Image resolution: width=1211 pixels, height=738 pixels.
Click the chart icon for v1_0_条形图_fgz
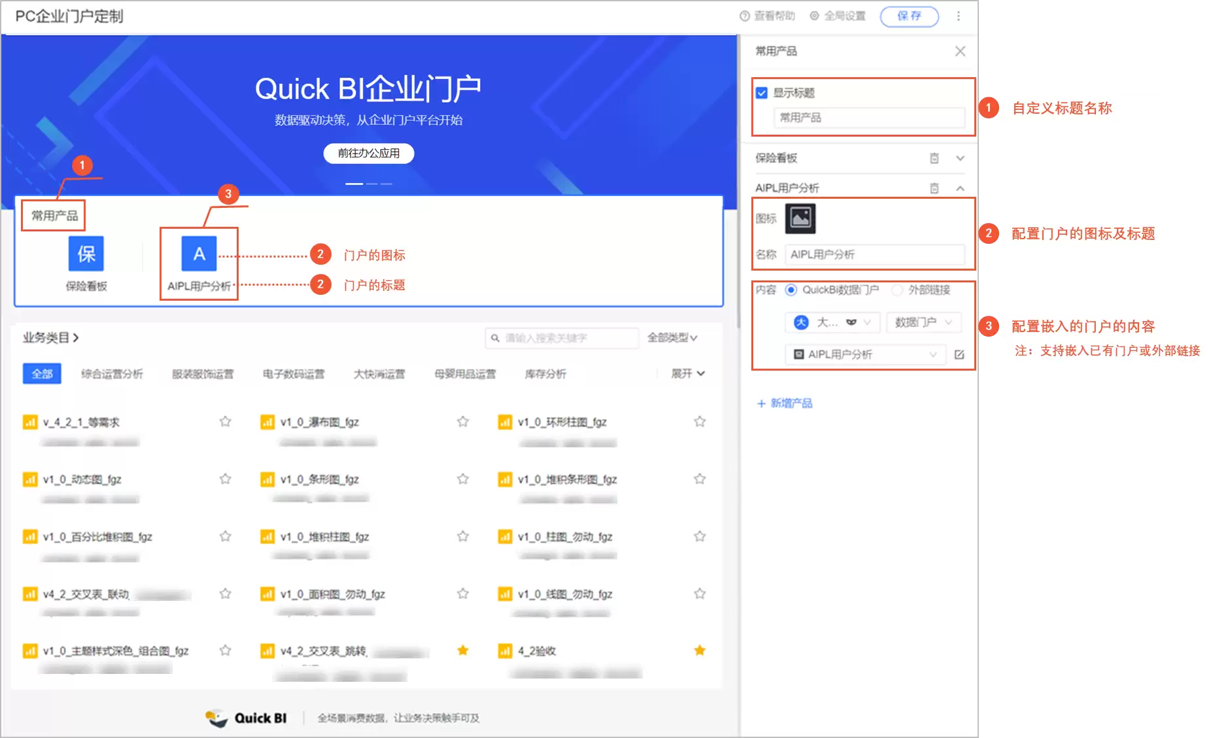click(x=267, y=479)
